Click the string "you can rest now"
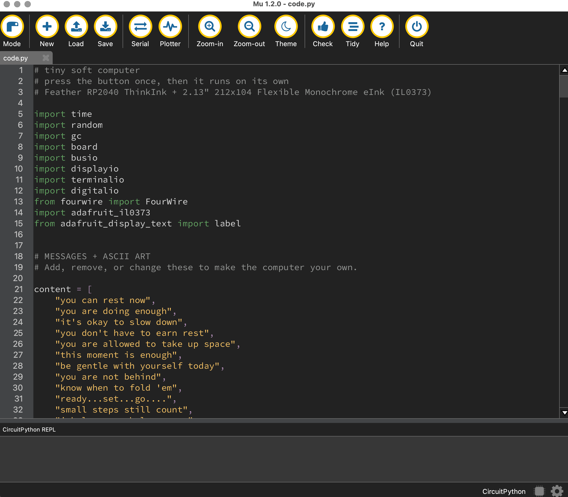The width and height of the screenshot is (568, 497). click(102, 300)
